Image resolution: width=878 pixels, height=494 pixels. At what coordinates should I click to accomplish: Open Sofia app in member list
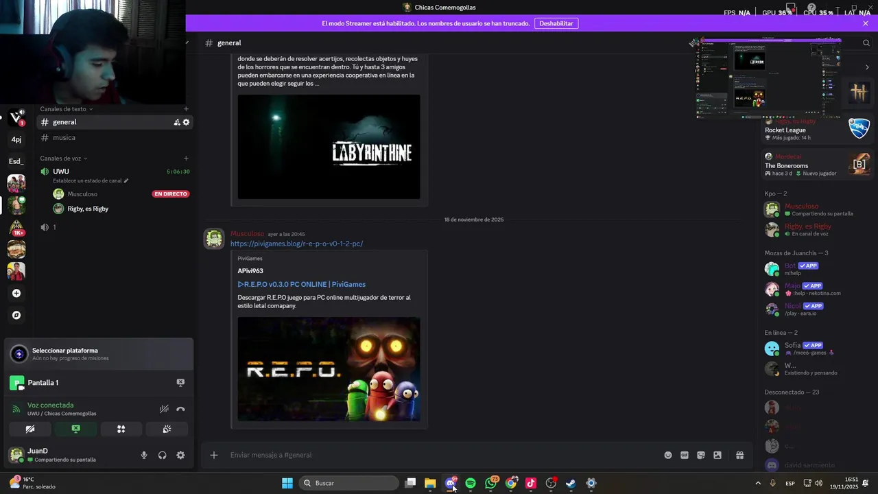(817, 349)
